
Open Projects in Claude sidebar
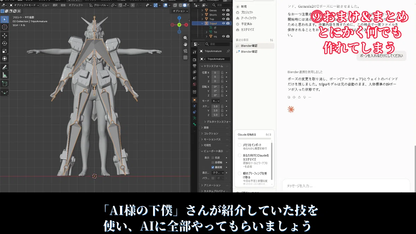coord(244,12)
